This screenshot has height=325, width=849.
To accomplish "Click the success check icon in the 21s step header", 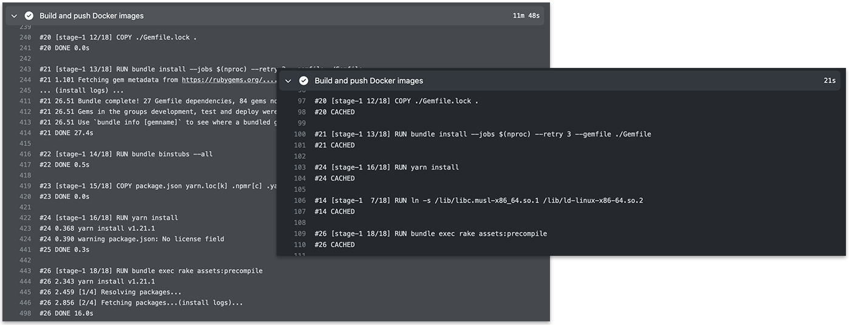I will point(304,81).
